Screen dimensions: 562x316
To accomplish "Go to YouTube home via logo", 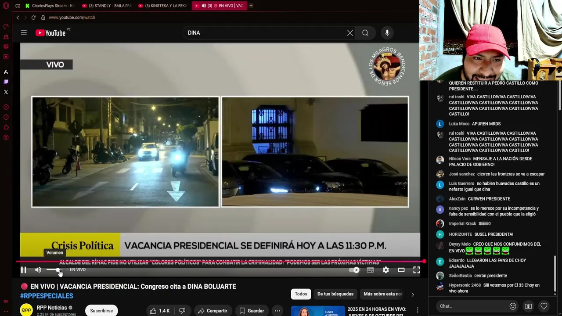I will 51,33.
